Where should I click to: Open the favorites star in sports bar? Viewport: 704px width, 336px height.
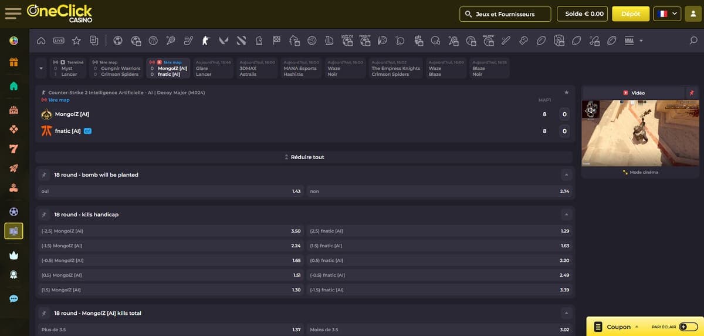click(x=76, y=41)
